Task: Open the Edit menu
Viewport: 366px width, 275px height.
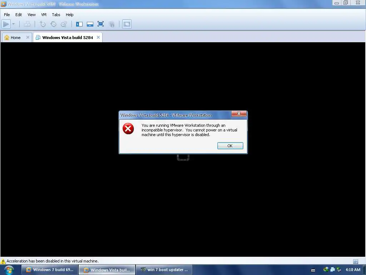Action: [x=19, y=14]
